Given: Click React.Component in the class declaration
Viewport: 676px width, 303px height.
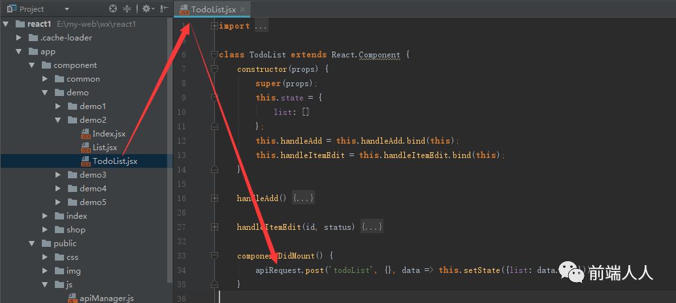Looking at the screenshot, I should 366,55.
